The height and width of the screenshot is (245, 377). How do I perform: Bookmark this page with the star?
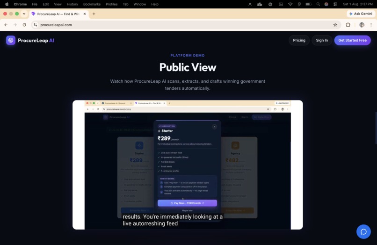335,25
